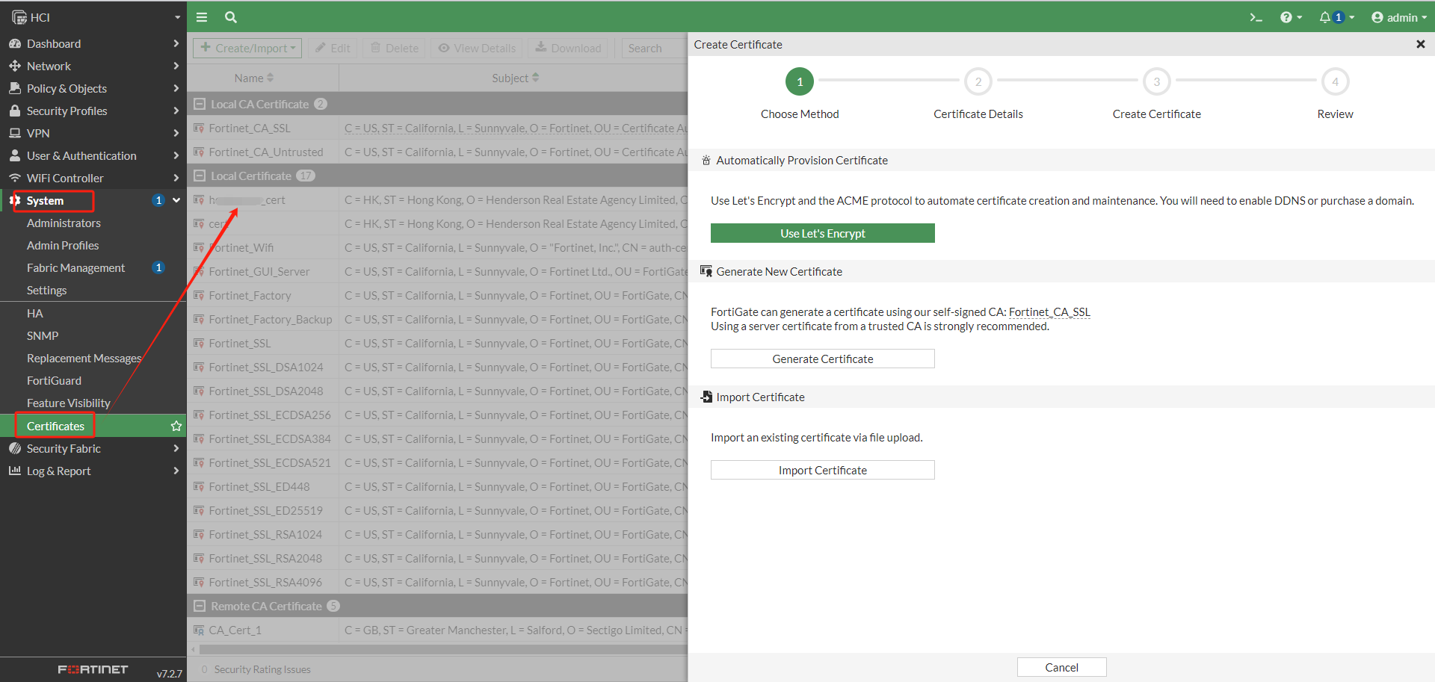Open the help question mark menu
The image size is (1435, 682).
(x=1286, y=17)
